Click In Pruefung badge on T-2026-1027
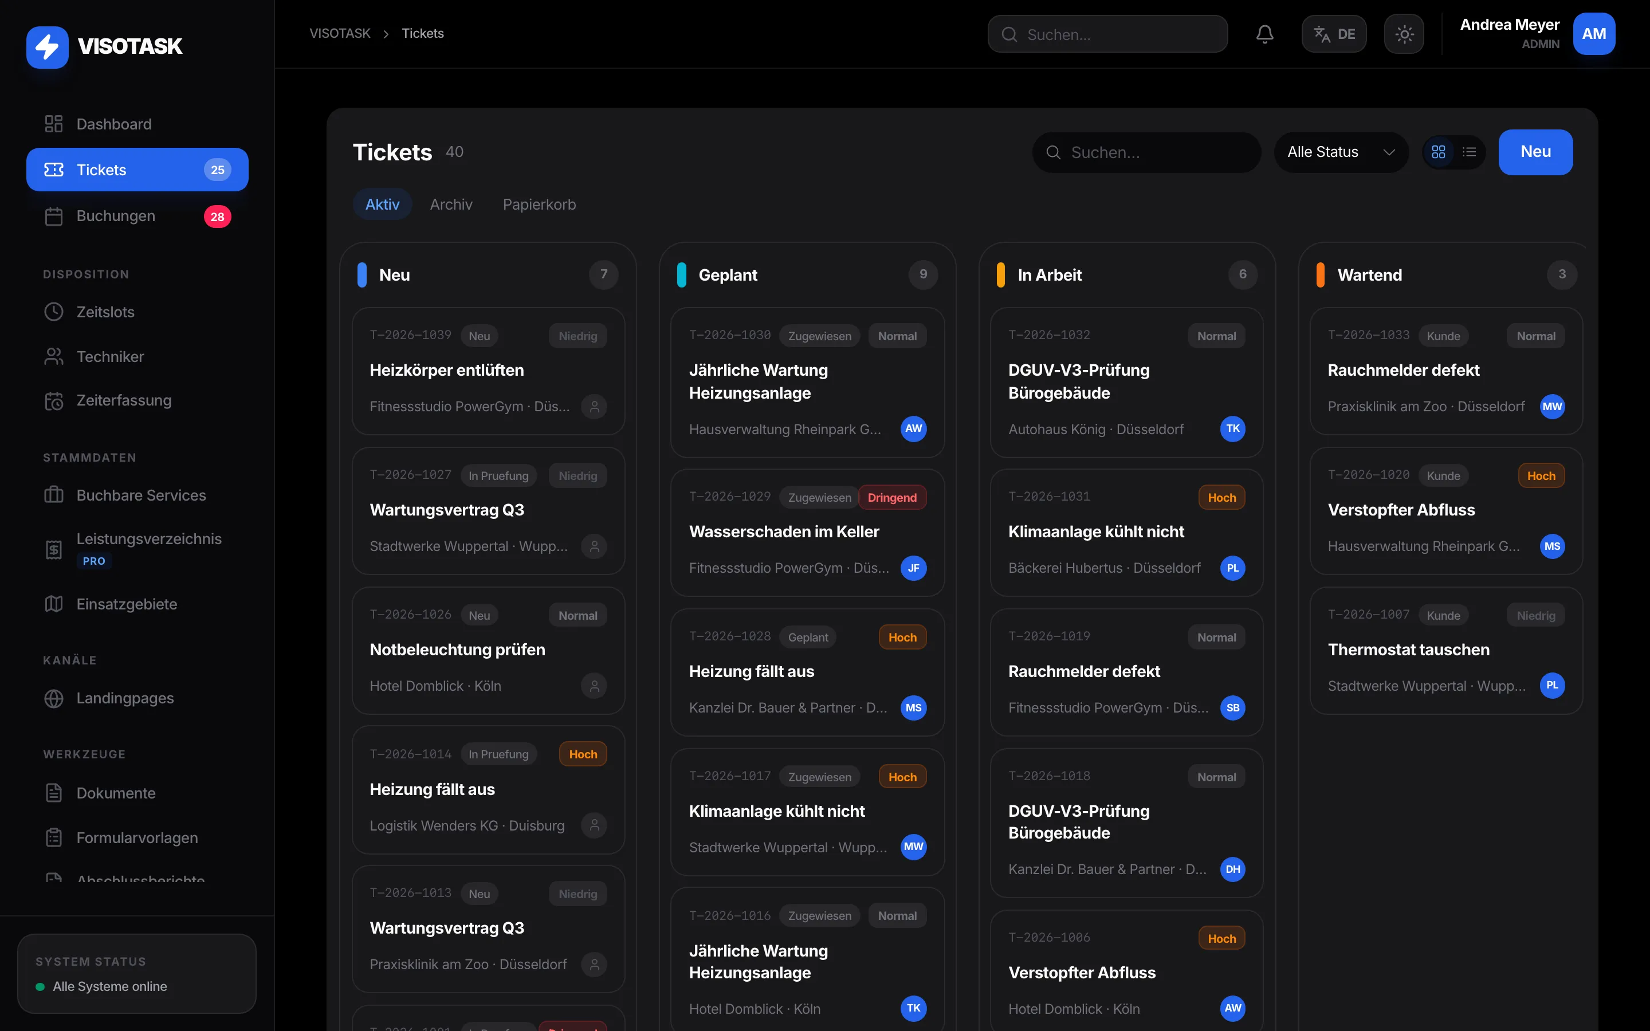The width and height of the screenshot is (1650, 1031). [x=498, y=475]
